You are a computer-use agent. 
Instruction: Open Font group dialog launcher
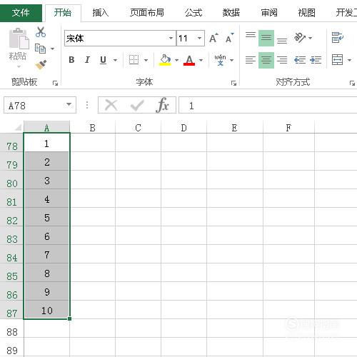point(233,83)
